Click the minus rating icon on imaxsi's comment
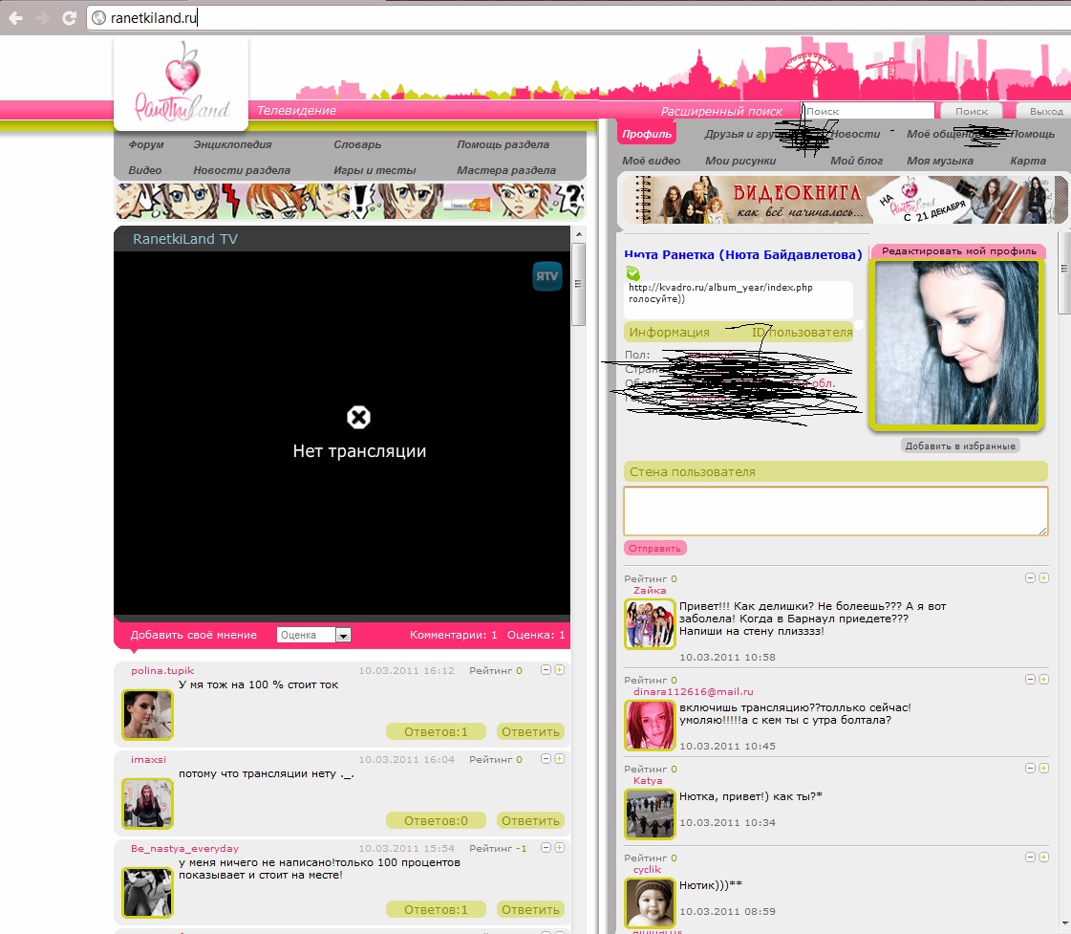The height and width of the screenshot is (934, 1071). click(546, 759)
